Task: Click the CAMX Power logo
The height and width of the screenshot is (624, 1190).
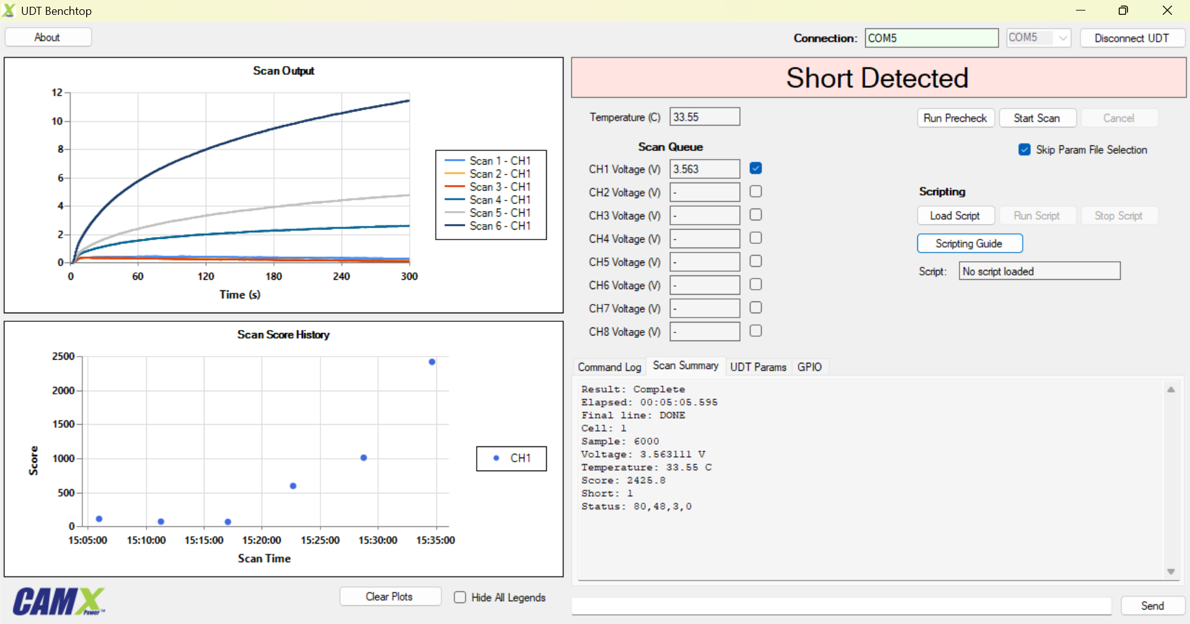Action: (59, 601)
